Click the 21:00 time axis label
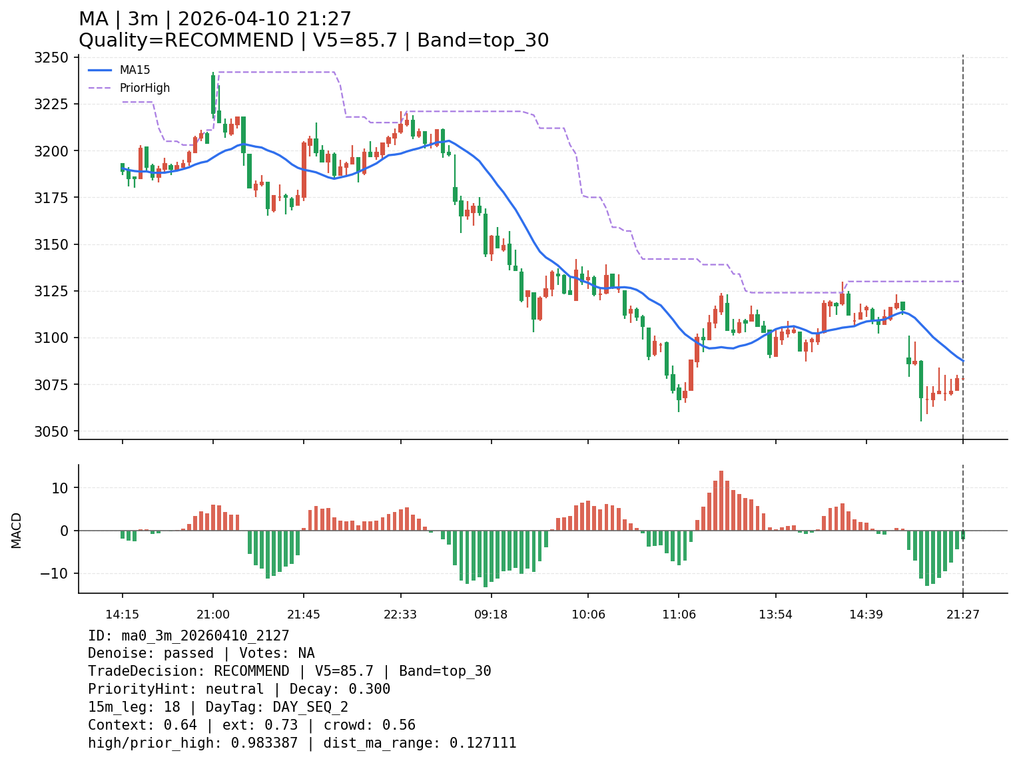Viewport: 1017px width, 761px height. click(213, 615)
